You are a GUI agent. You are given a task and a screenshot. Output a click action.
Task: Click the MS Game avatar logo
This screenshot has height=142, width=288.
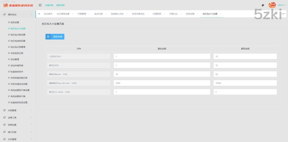[x=272, y=5]
